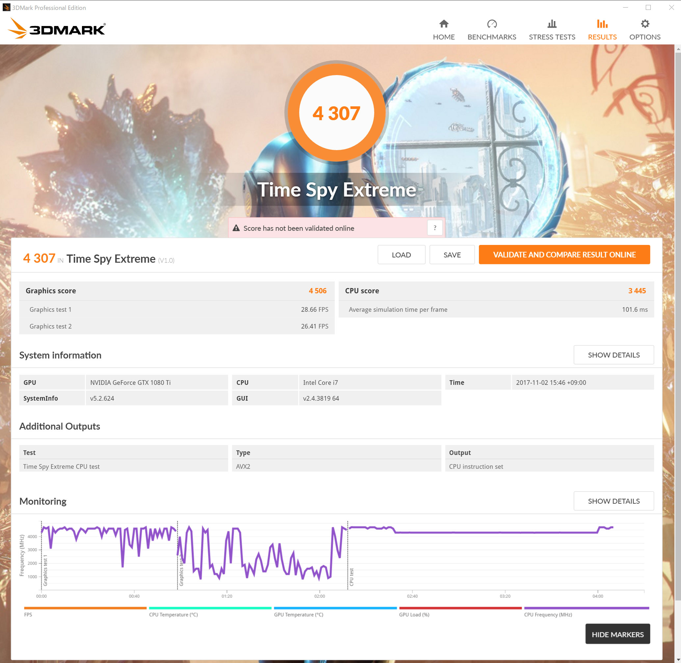
Task: Click the 3DMark logo
Action: pyautogui.click(x=57, y=29)
